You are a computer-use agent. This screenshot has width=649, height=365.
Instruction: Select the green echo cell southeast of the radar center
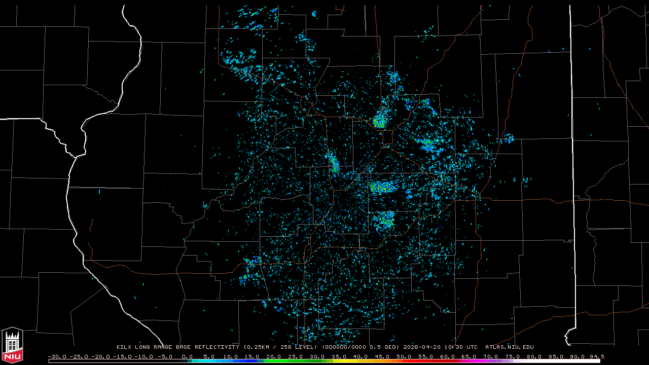coord(386,221)
